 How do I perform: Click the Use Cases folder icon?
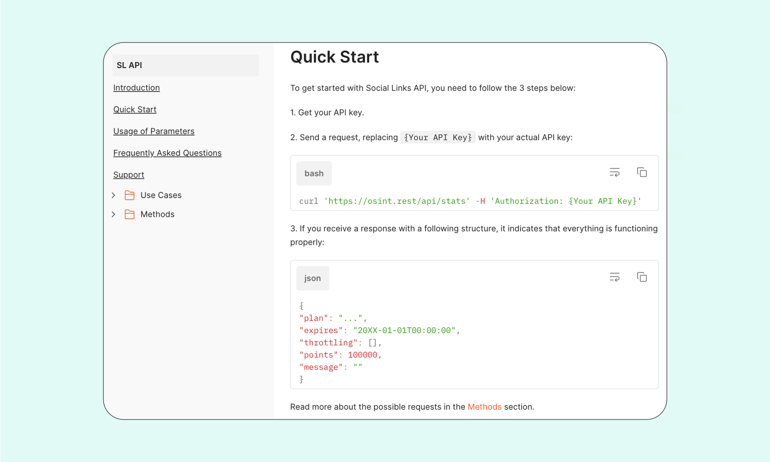coord(130,195)
